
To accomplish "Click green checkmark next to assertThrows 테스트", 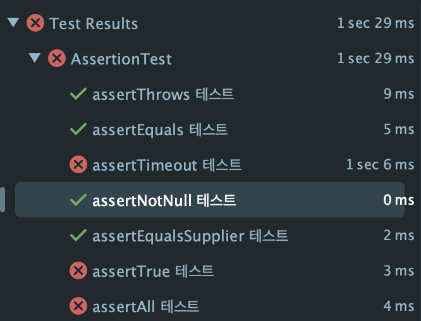I will [x=78, y=94].
